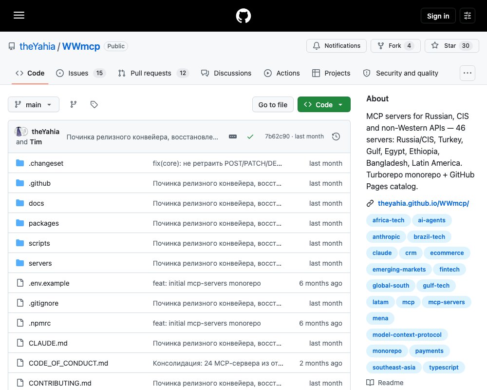Select the model-context-protocol topic tag

pyautogui.click(x=407, y=334)
